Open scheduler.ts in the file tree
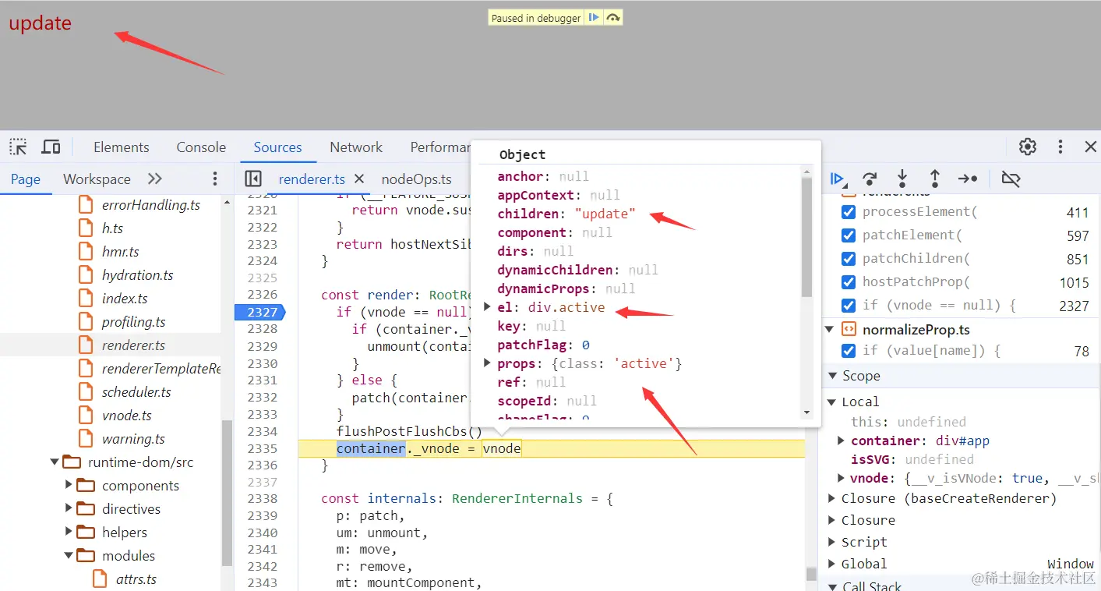 [136, 392]
